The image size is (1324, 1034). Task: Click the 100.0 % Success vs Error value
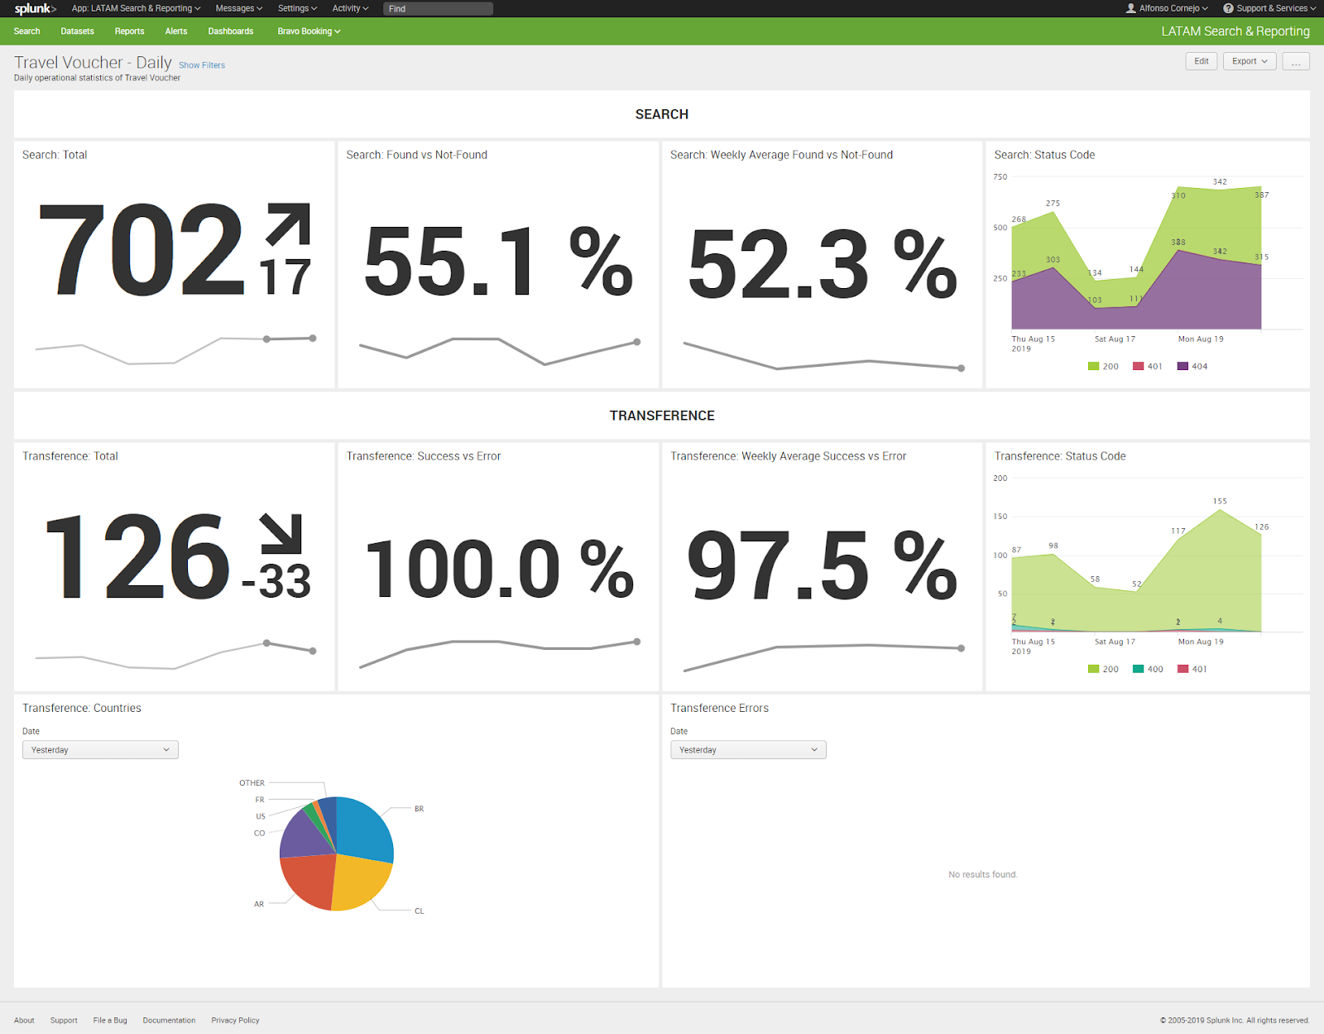tap(500, 568)
